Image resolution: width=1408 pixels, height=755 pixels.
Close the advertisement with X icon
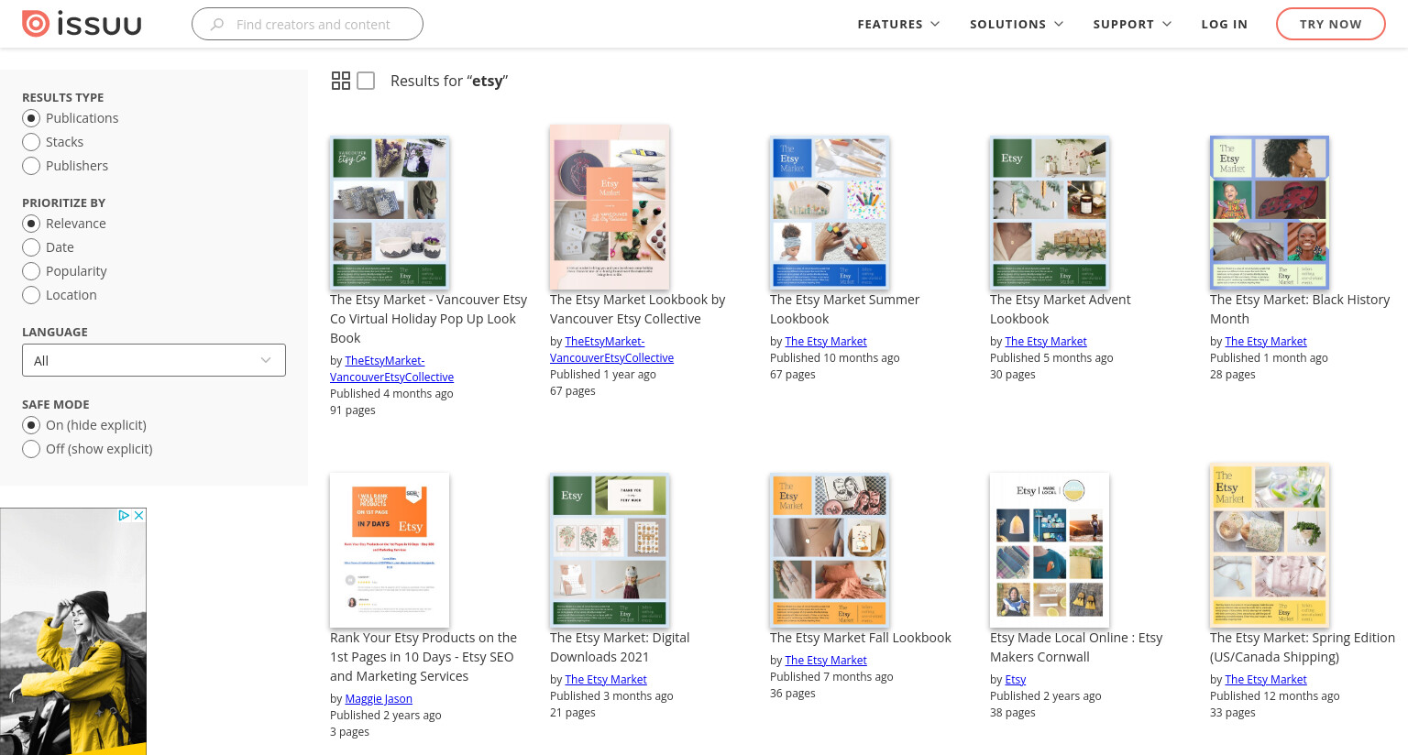click(x=139, y=516)
